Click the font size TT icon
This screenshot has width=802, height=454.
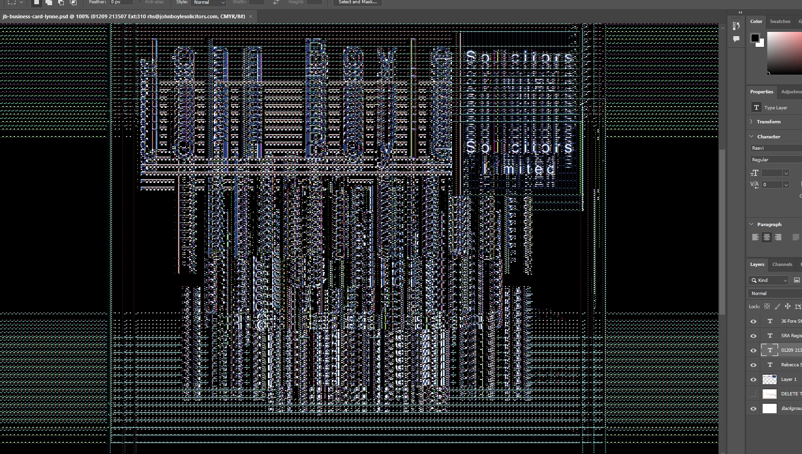point(754,173)
